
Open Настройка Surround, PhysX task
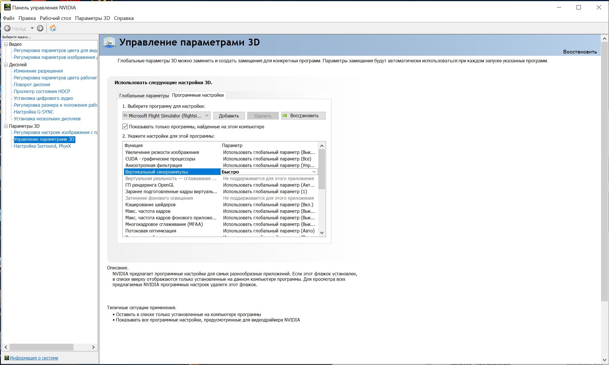click(42, 146)
